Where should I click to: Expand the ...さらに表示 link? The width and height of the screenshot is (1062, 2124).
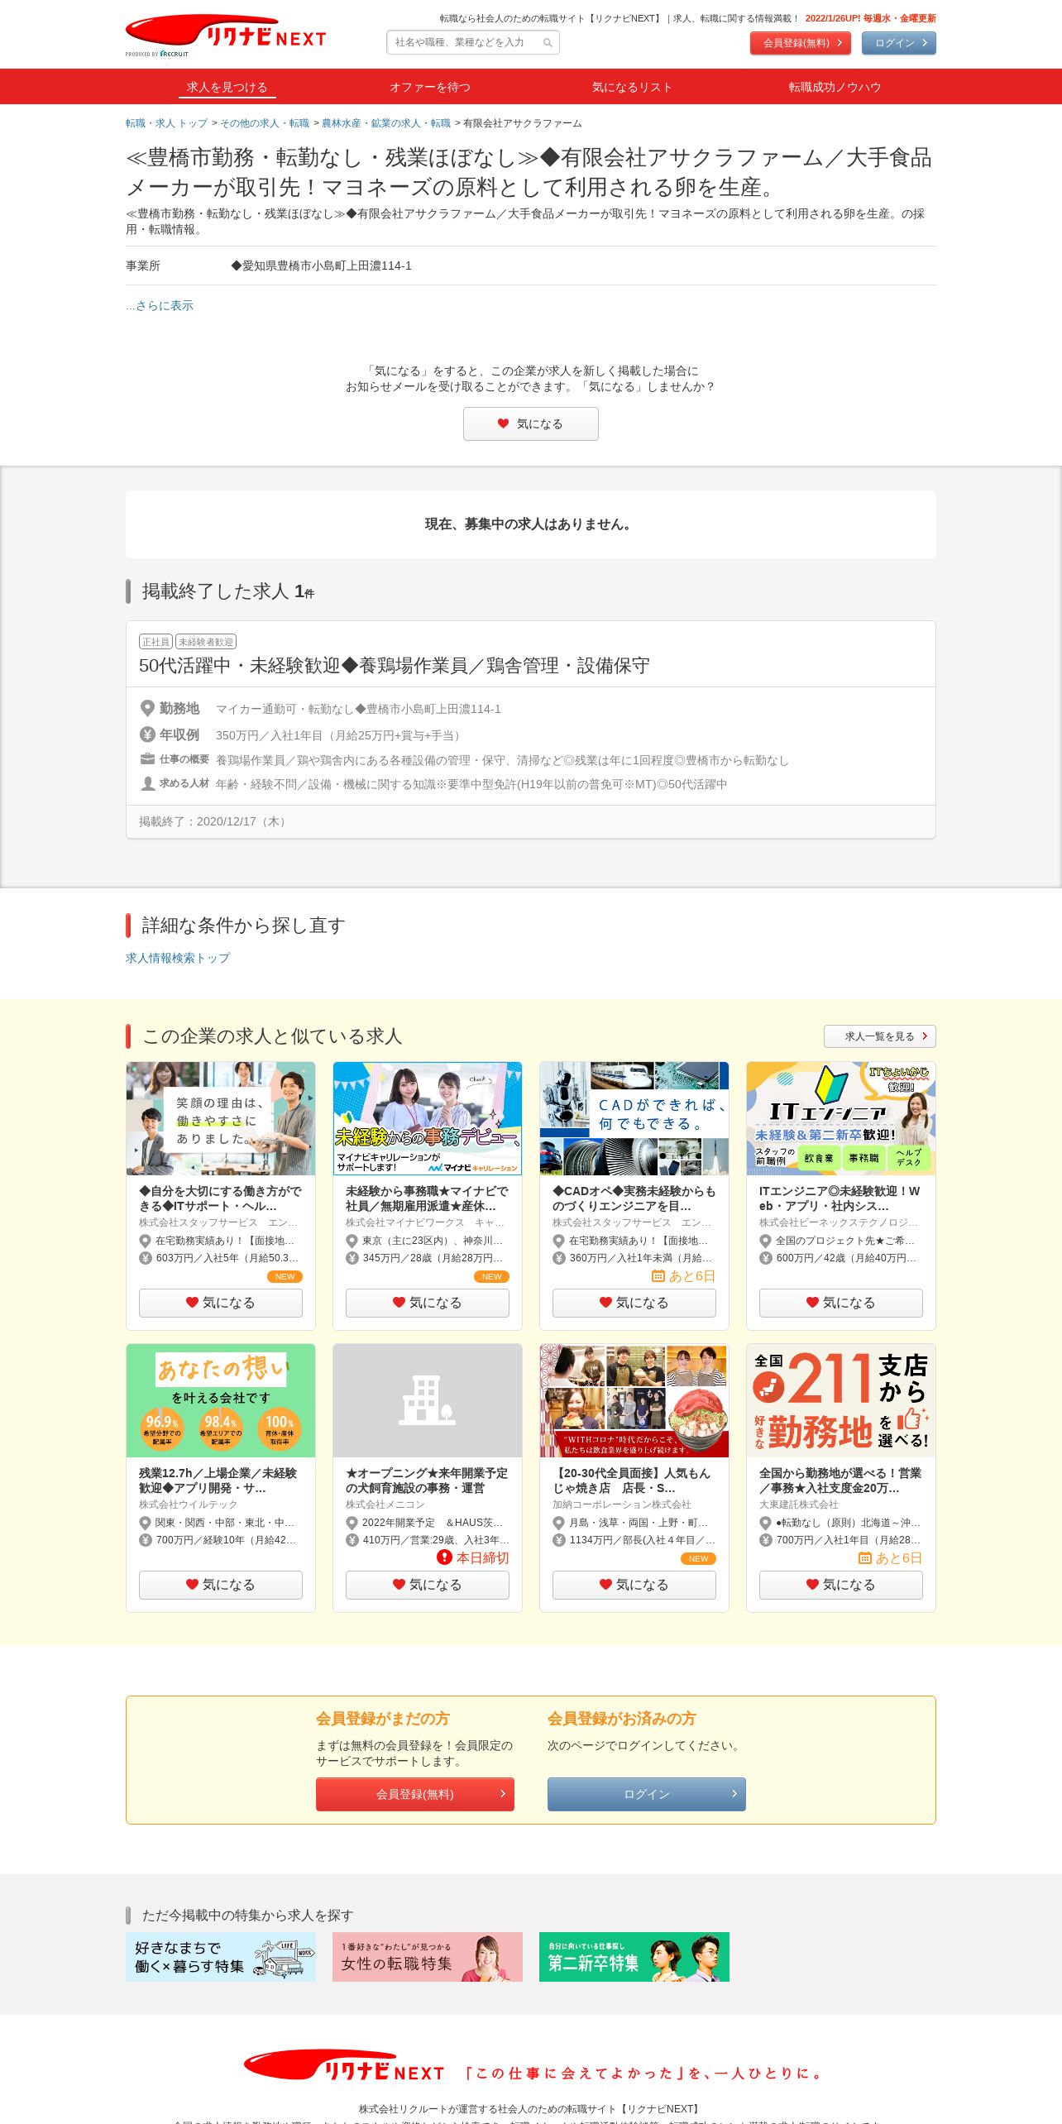tap(160, 305)
